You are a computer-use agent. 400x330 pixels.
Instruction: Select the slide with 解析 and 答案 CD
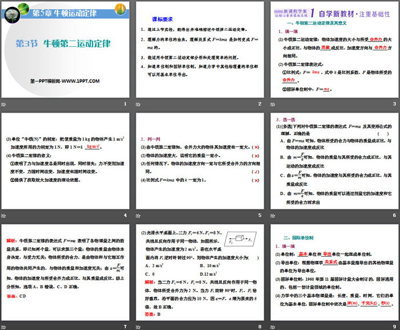click(66, 271)
